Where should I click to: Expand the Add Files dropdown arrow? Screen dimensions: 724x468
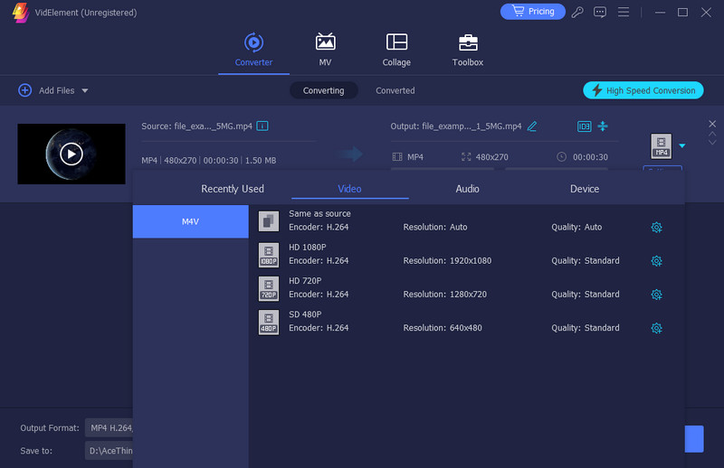point(85,90)
